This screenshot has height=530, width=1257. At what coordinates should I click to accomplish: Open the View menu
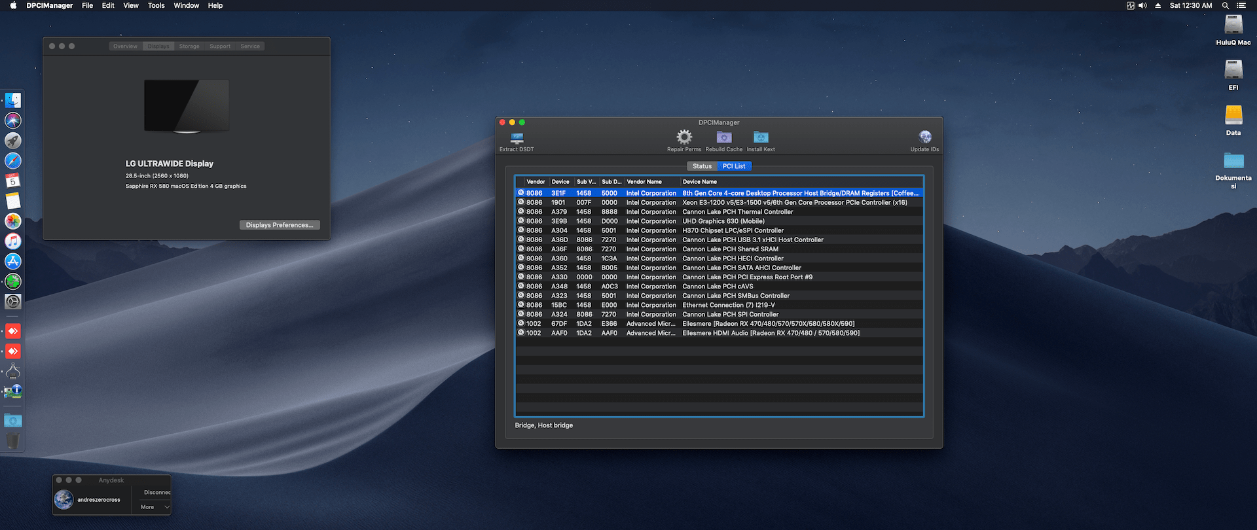click(131, 5)
